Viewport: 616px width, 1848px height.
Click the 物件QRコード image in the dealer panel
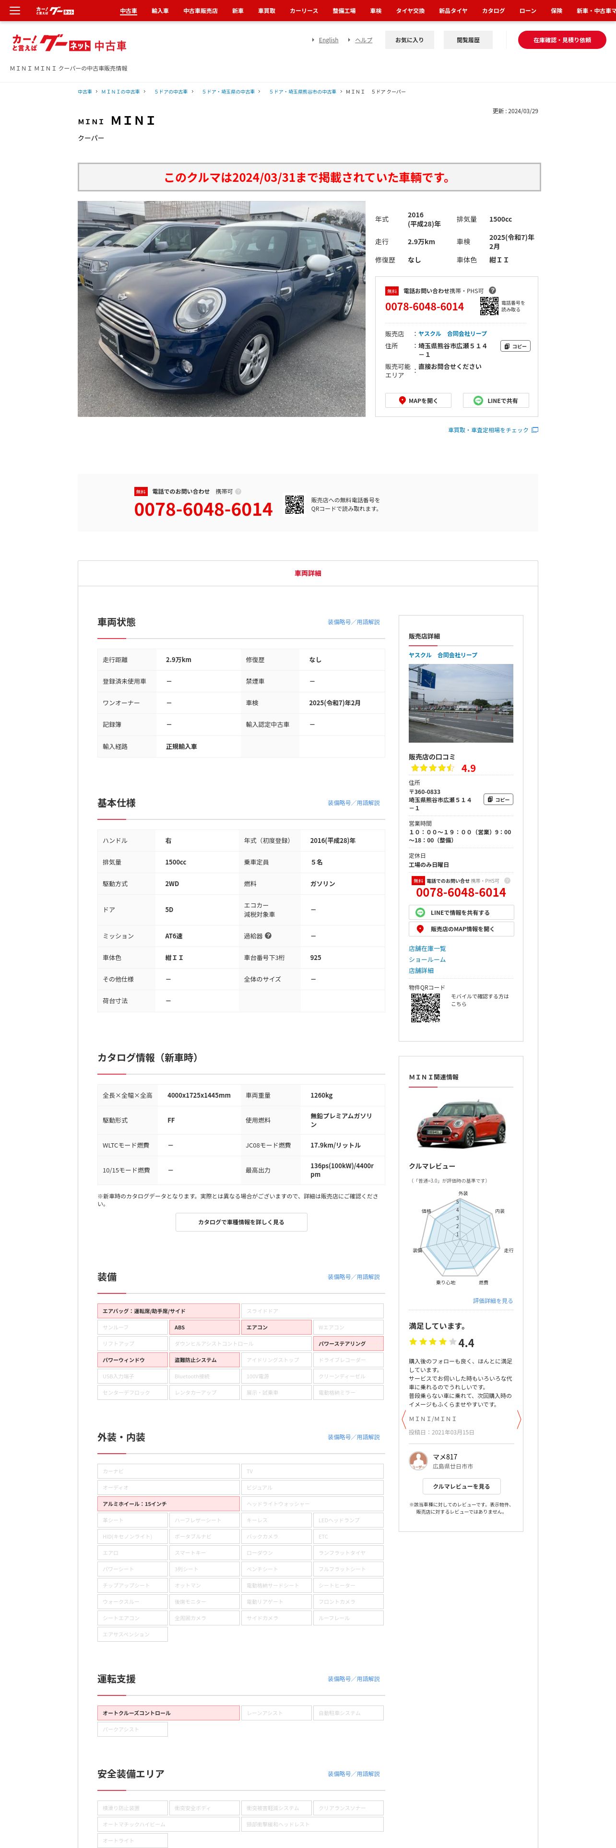click(x=425, y=1007)
